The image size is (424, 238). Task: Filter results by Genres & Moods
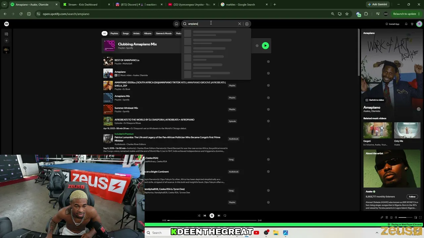164,33
